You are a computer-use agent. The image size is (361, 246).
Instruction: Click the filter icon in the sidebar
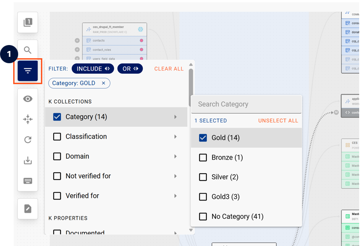pyautogui.click(x=28, y=71)
